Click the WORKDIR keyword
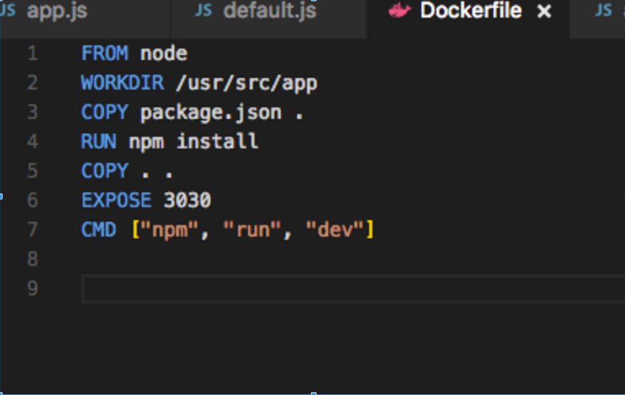 (x=122, y=83)
